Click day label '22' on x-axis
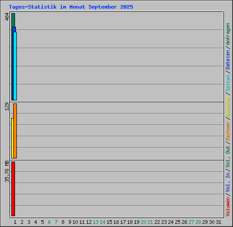233x227 pixels. point(157,222)
